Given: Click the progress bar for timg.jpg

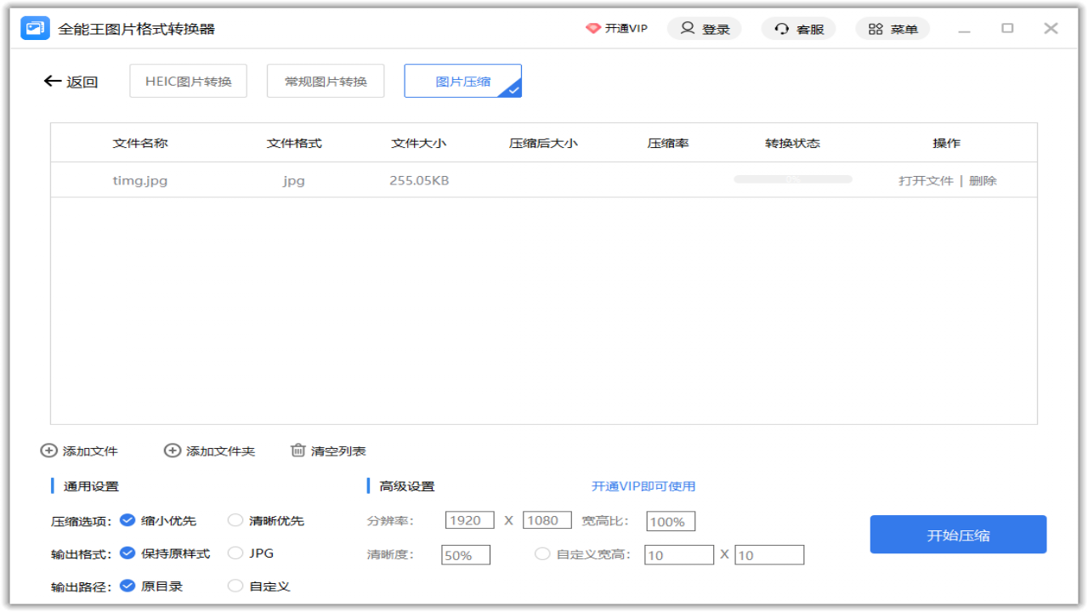Looking at the screenshot, I should coord(791,179).
